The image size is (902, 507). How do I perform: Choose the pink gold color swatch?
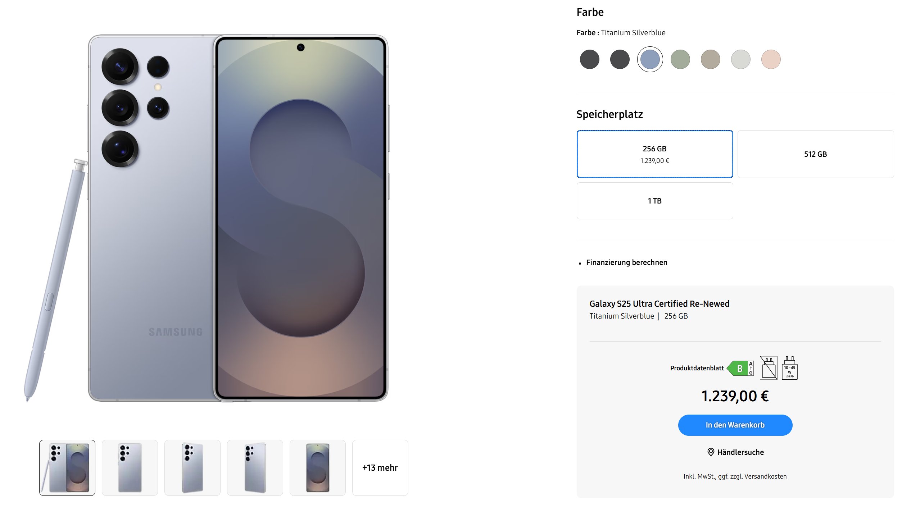(x=771, y=59)
